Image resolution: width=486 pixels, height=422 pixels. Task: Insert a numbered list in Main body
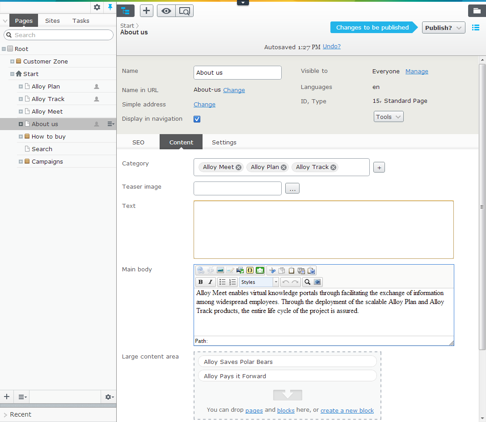point(232,282)
